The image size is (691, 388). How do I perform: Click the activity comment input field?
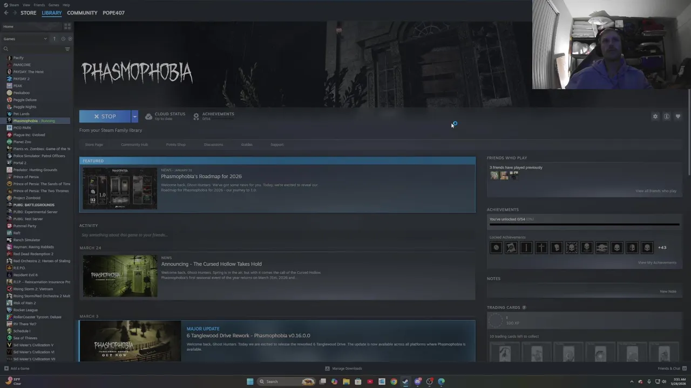pyautogui.click(x=277, y=235)
